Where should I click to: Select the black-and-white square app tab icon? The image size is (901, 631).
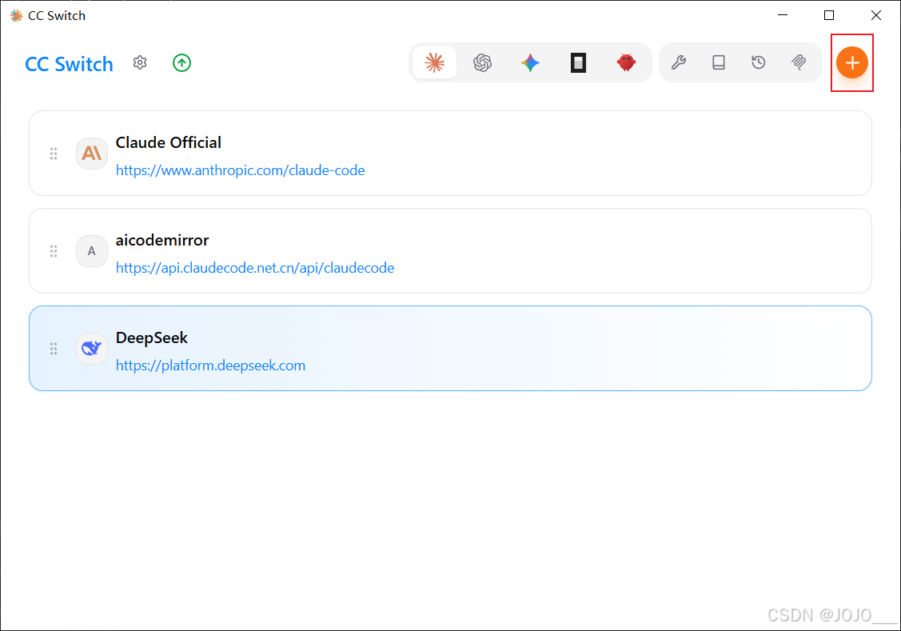coord(578,62)
